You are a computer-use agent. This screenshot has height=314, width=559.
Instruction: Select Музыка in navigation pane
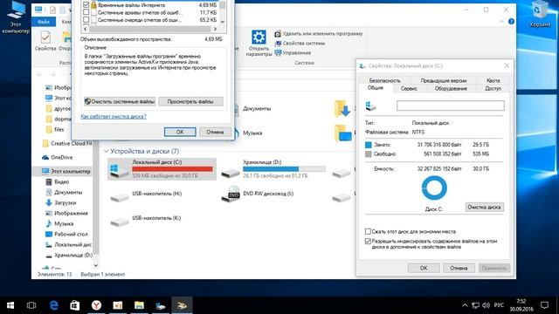point(59,223)
